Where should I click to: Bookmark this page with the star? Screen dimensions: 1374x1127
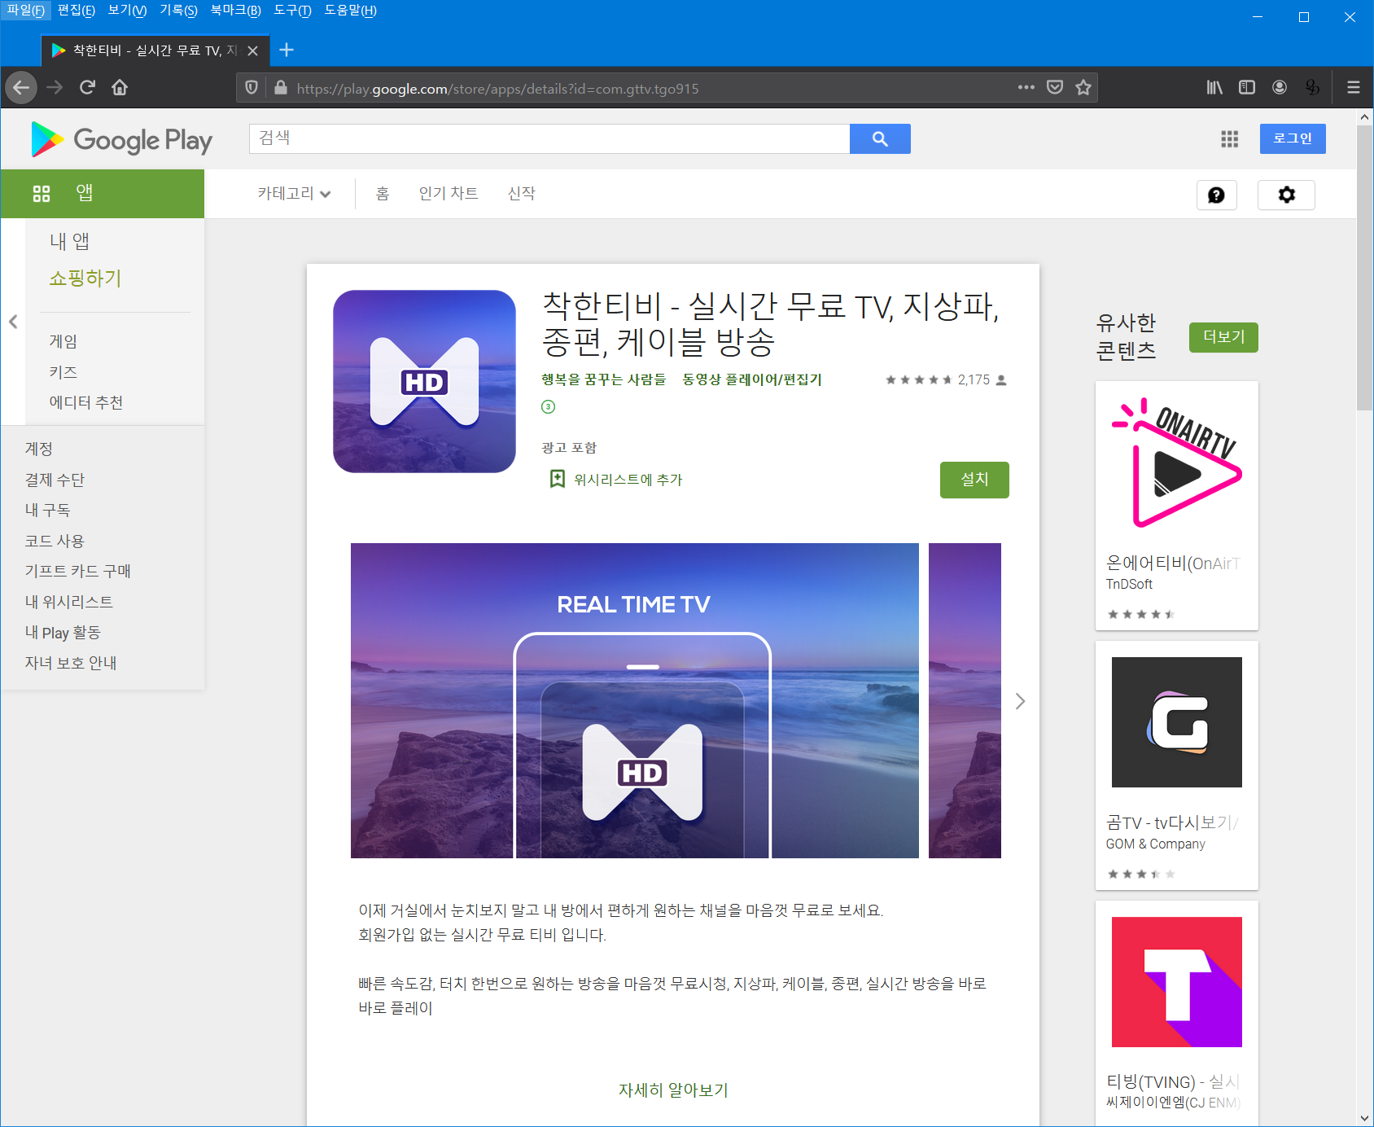pos(1083,87)
